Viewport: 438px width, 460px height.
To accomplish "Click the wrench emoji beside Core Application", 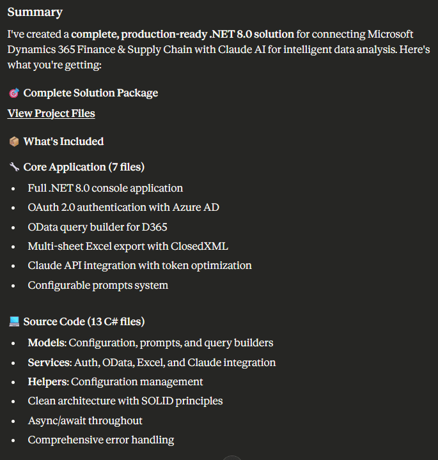I will [x=13, y=167].
